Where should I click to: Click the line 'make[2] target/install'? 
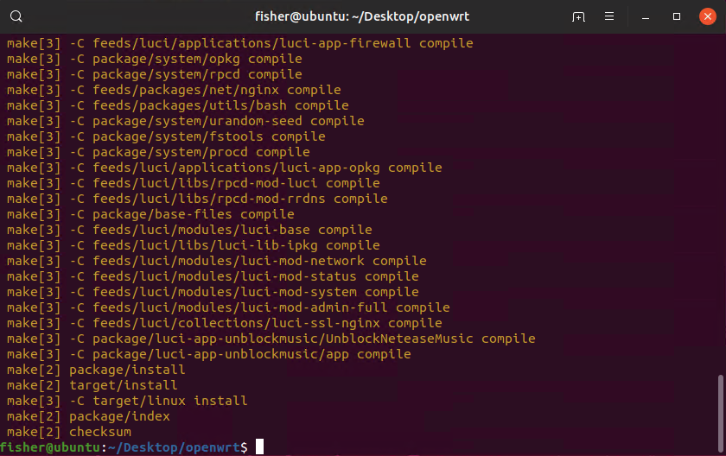pos(92,385)
